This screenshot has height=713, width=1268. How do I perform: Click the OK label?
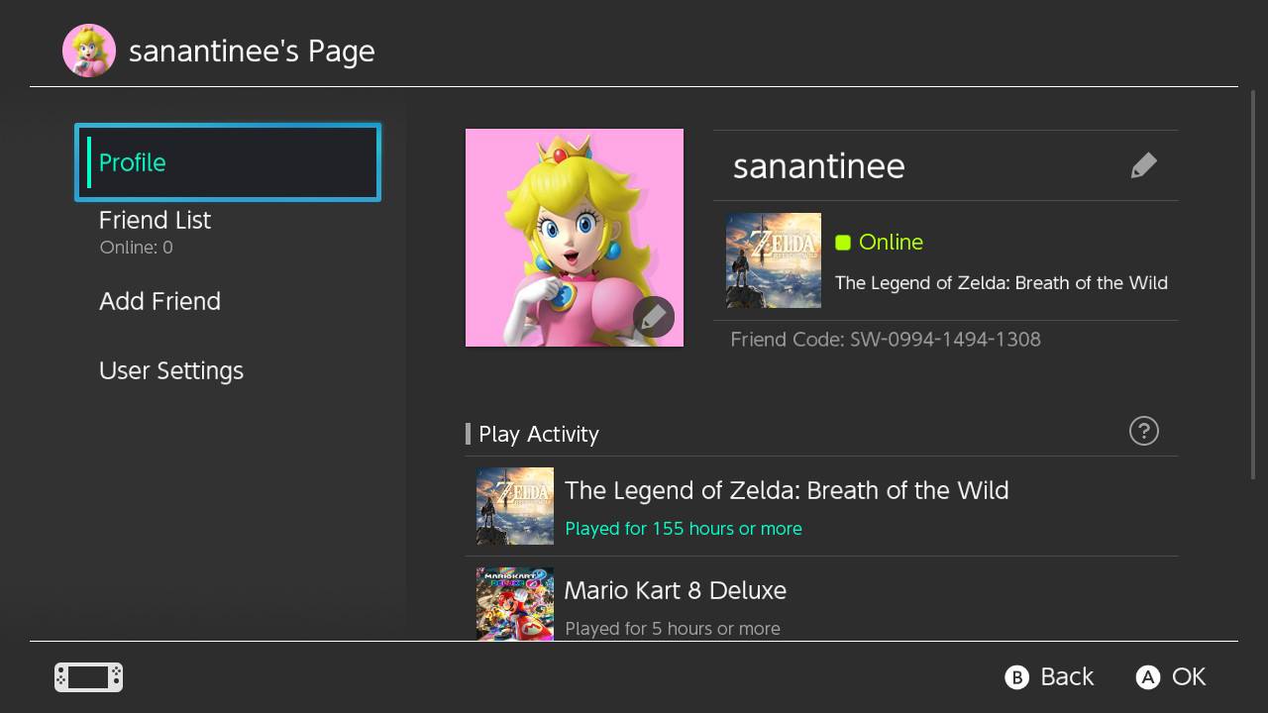(x=1189, y=677)
